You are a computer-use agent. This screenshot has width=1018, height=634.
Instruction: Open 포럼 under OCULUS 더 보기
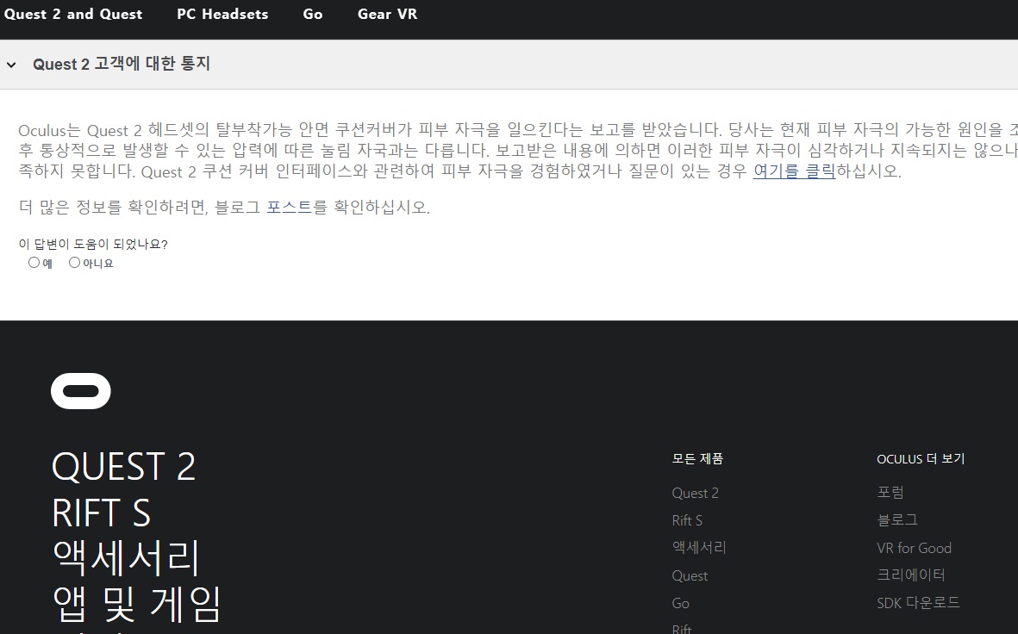pyautogui.click(x=890, y=493)
